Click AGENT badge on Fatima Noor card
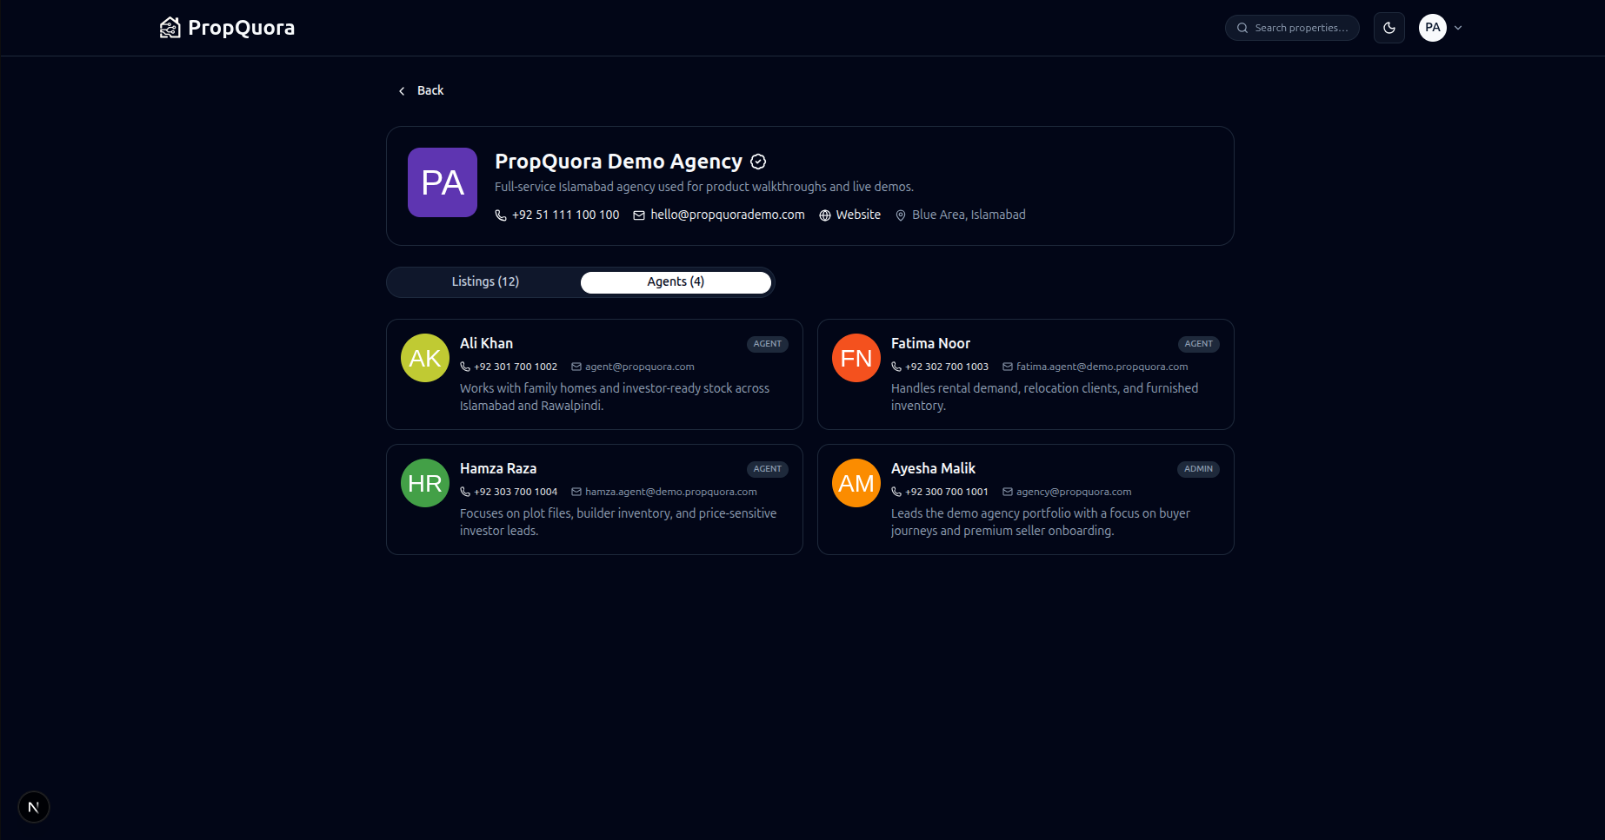Viewport: 1605px width, 840px height. tap(1198, 344)
